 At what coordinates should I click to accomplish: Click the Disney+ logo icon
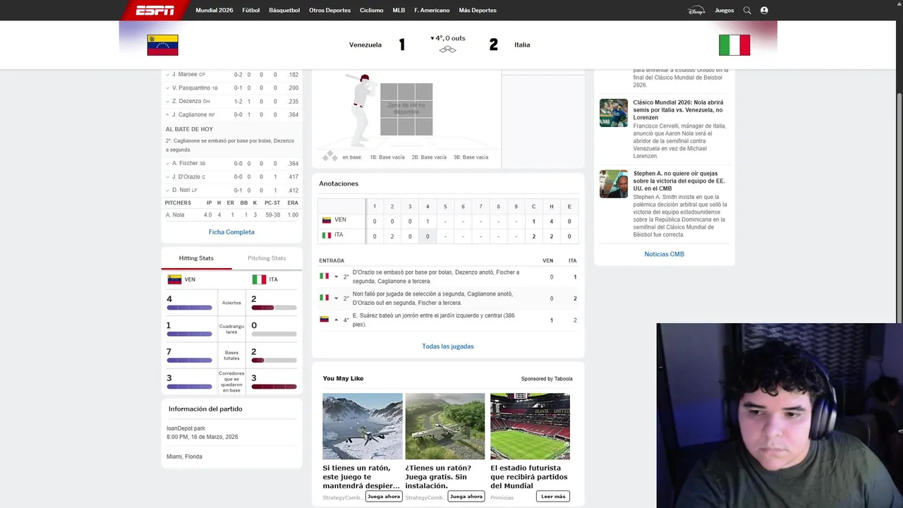tap(696, 11)
